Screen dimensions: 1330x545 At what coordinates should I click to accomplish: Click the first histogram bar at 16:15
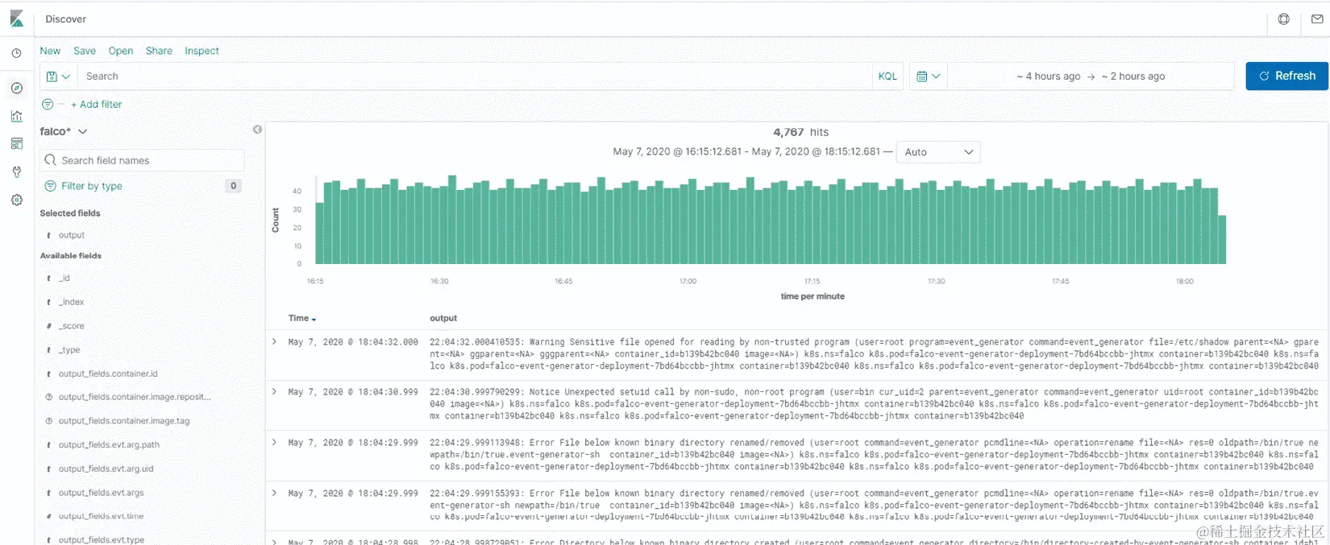[319, 233]
